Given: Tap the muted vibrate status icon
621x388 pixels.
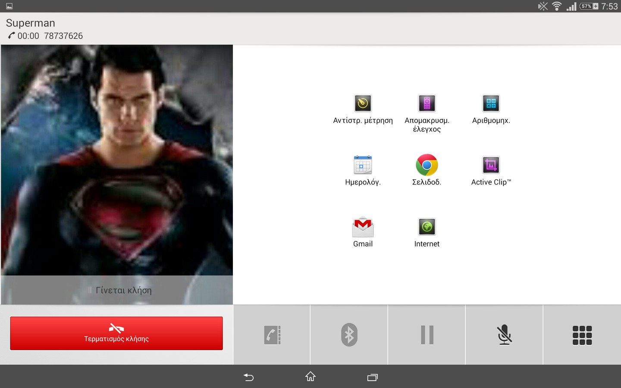Looking at the screenshot, I should click(543, 6).
